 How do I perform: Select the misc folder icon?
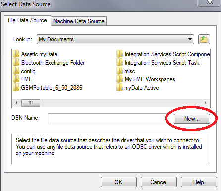[x=119, y=71]
